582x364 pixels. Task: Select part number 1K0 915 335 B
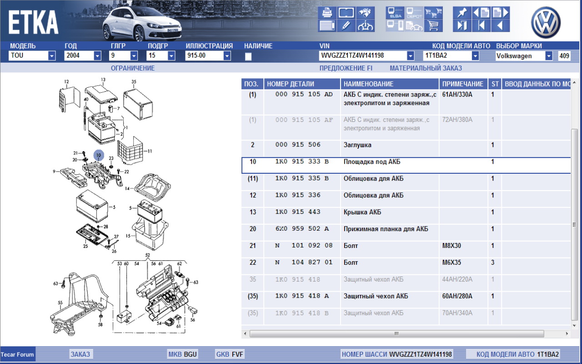[x=302, y=178]
